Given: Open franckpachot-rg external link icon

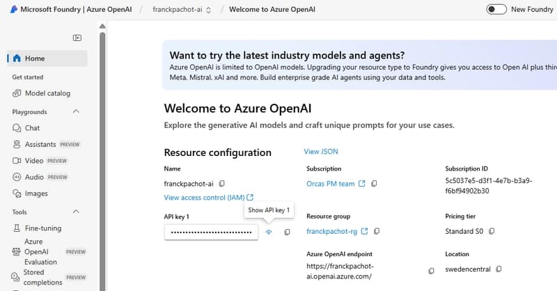Looking at the screenshot, I should [x=364, y=231].
